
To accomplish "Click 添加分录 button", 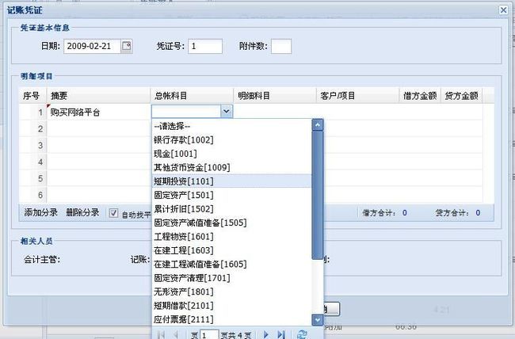I will click(x=40, y=212).
